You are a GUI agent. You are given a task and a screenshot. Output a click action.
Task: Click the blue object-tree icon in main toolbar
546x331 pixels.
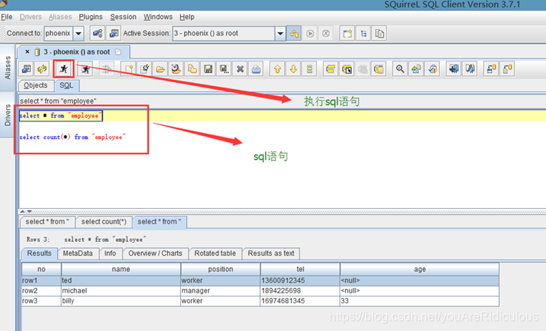(x=363, y=33)
